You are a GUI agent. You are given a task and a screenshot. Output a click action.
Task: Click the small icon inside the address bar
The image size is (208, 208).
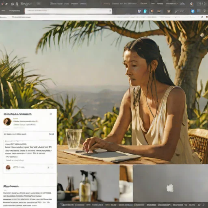[110, 11]
